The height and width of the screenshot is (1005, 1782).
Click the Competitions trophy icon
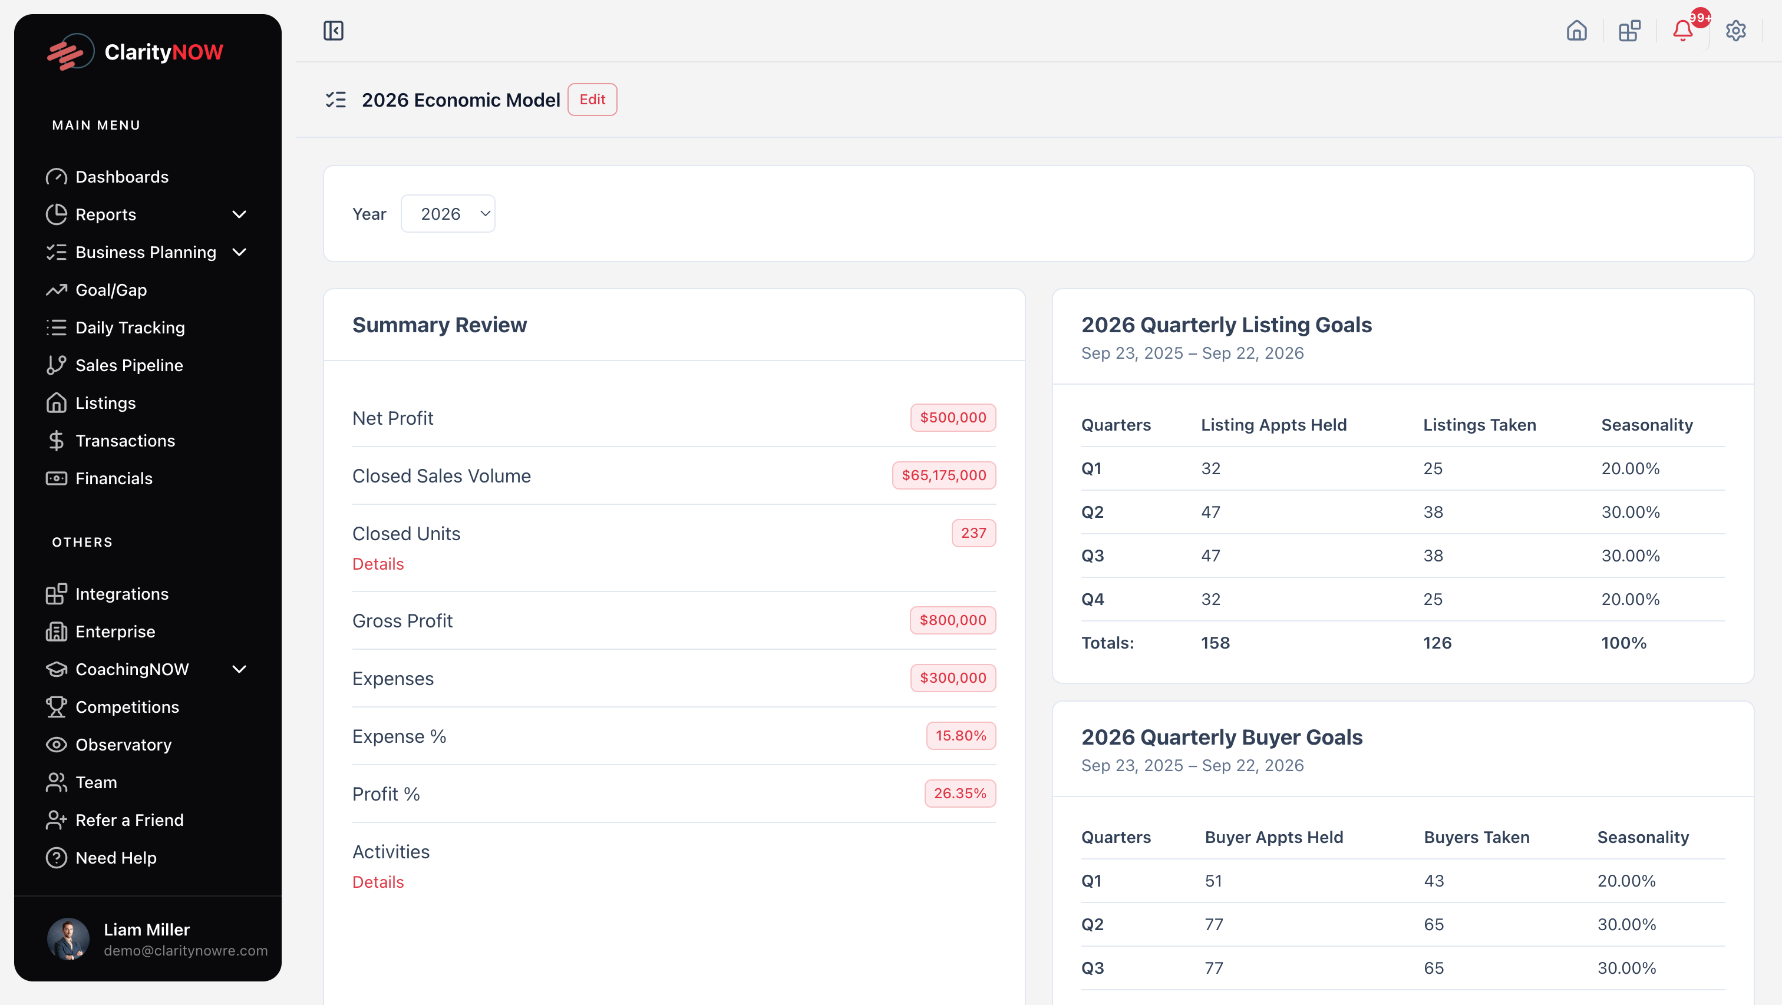coord(56,707)
